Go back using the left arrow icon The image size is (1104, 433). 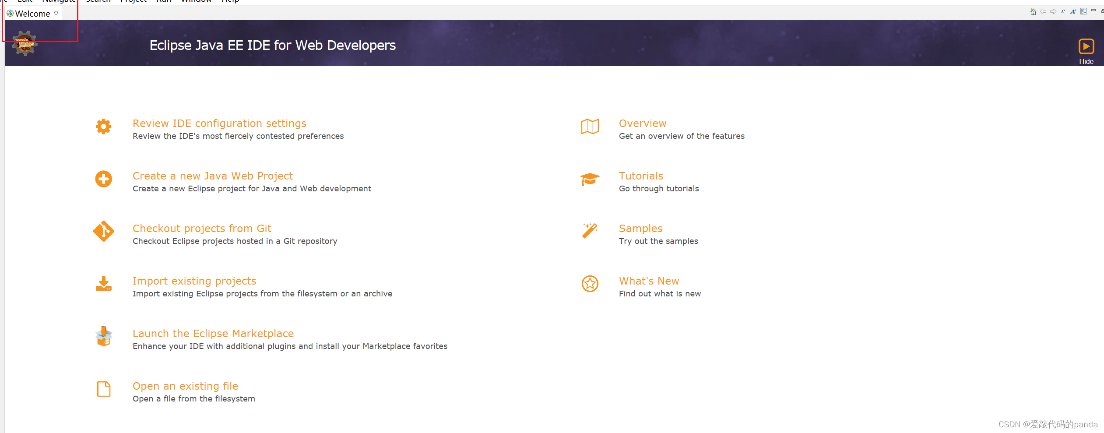(1043, 12)
